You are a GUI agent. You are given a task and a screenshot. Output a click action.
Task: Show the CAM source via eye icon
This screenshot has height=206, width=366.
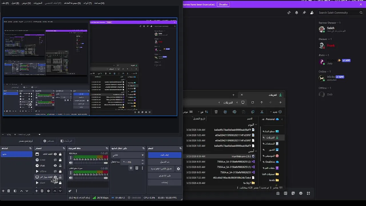pyautogui.click(x=55, y=160)
